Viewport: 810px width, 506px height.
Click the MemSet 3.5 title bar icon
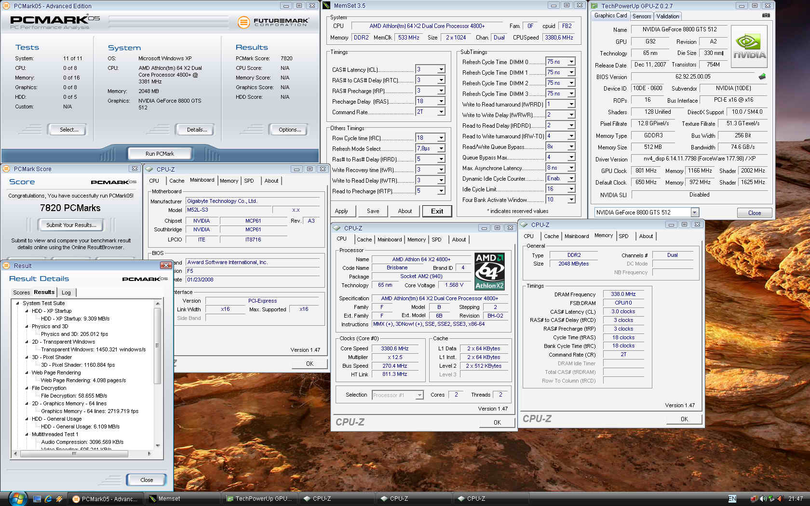(x=326, y=5)
